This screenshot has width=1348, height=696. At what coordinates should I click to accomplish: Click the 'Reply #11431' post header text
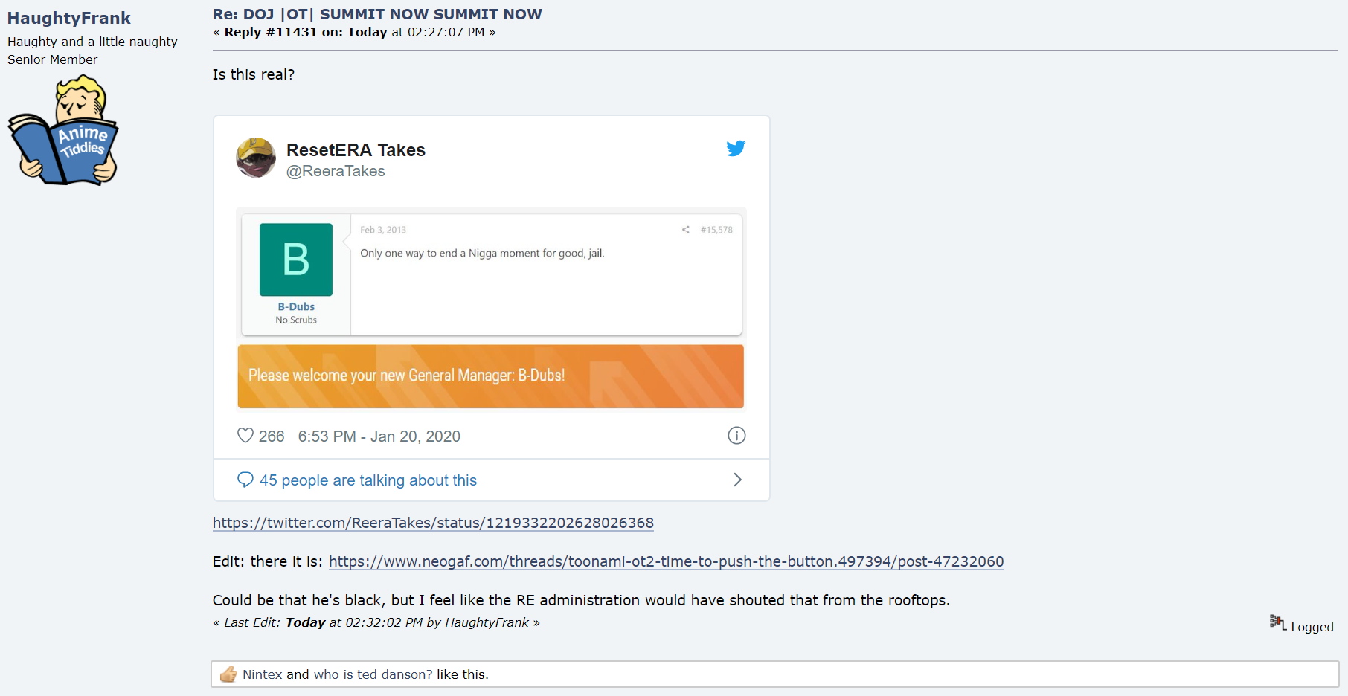[354, 32]
